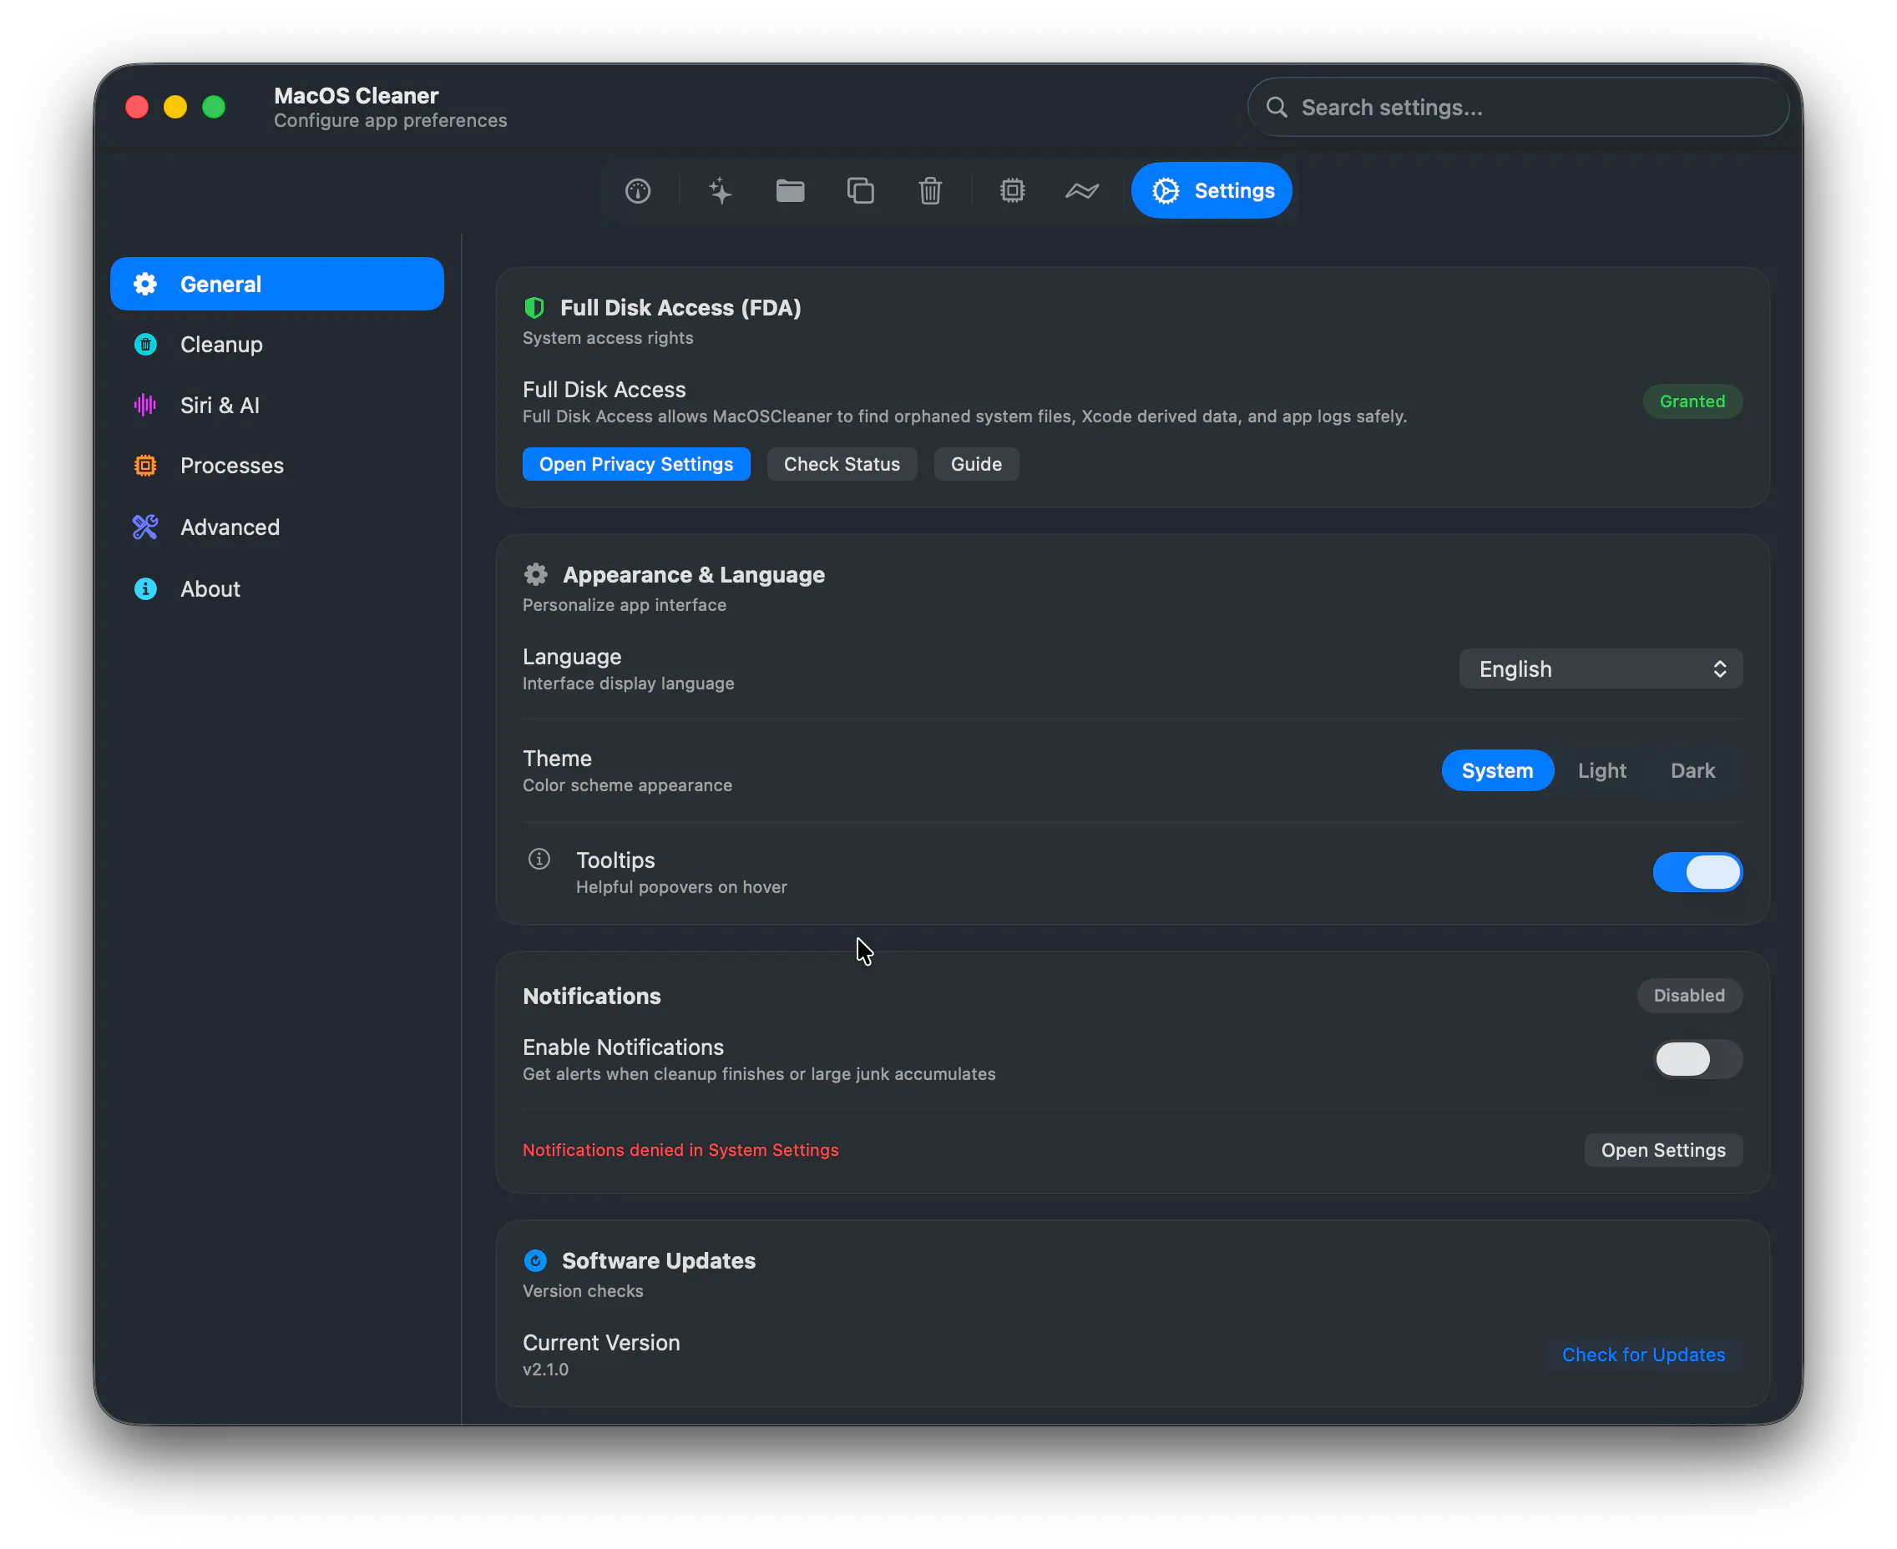The width and height of the screenshot is (1897, 1549).
Task: Click the Advanced tools icon
Action: tap(144, 527)
